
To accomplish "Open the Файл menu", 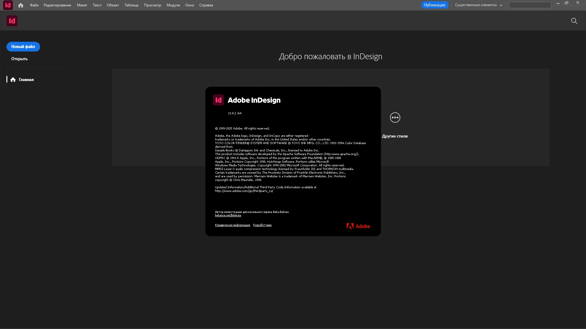I will 34,5.
